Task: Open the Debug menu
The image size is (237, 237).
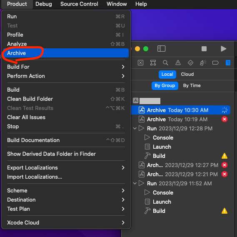Action: (x=44, y=4)
